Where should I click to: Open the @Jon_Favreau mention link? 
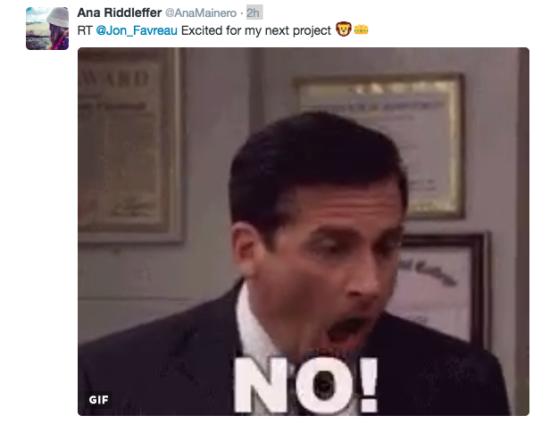[137, 30]
